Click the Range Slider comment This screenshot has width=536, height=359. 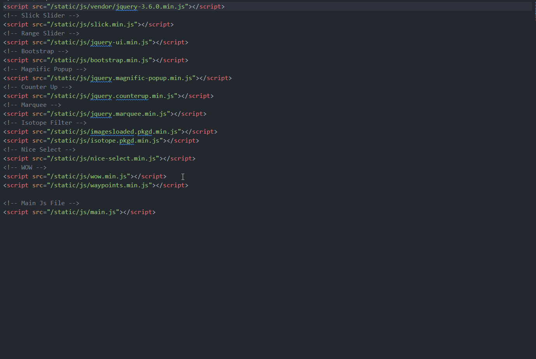[x=41, y=33]
